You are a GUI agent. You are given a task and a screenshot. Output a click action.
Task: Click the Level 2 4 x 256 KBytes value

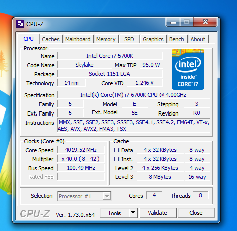pyautogui.click(x=160, y=168)
